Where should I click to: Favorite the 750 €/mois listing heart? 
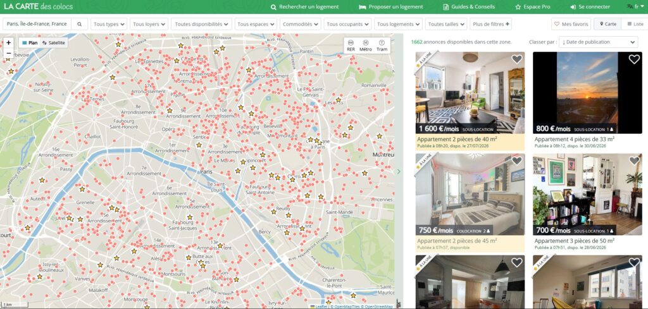(516, 161)
